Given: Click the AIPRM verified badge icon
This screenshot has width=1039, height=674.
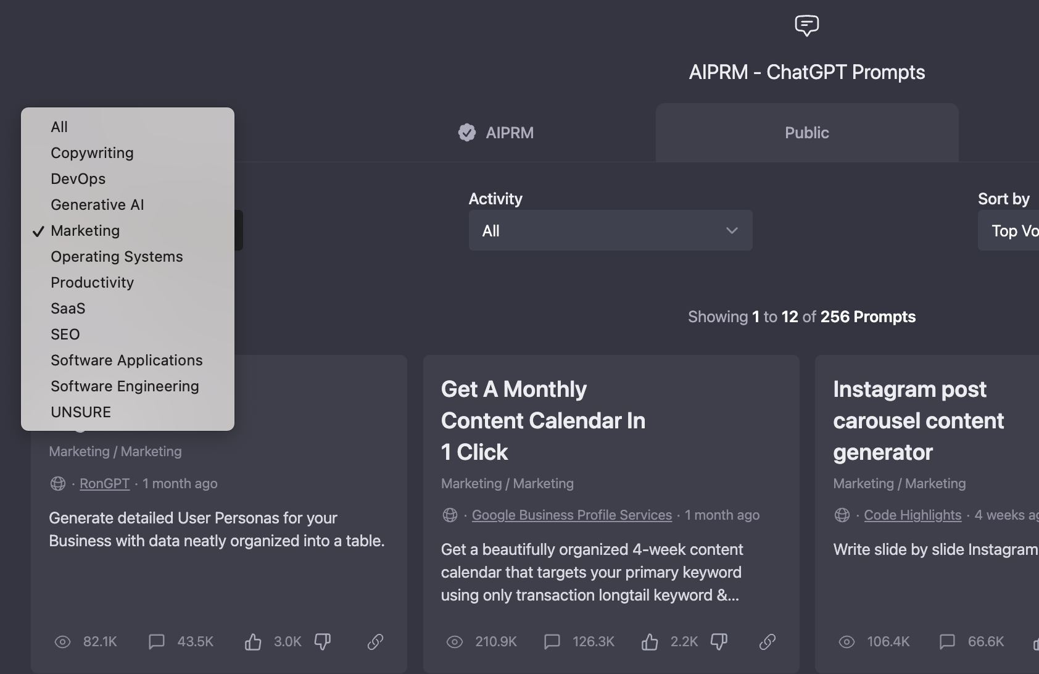Looking at the screenshot, I should tap(467, 133).
